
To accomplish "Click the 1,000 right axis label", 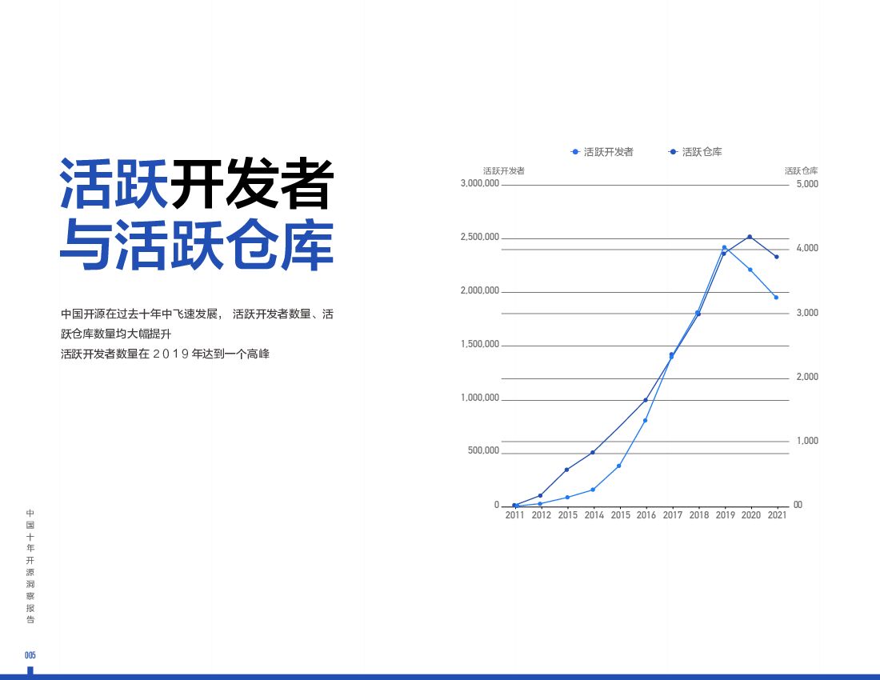I will [x=807, y=441].
